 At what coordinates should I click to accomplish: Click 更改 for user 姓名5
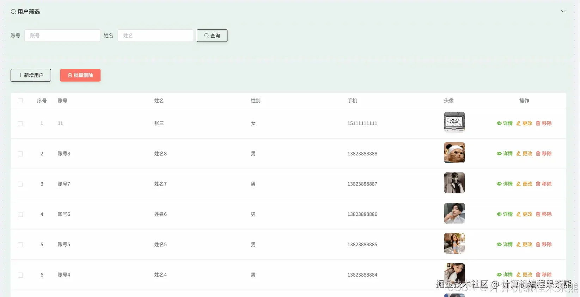pyautogui.click(x=524, y=245)
